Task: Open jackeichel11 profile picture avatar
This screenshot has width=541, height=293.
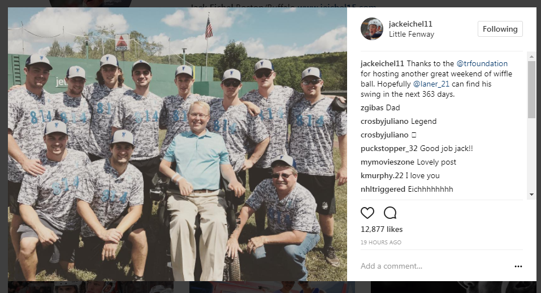Action: pyautogui.click(x=371, y=29)
